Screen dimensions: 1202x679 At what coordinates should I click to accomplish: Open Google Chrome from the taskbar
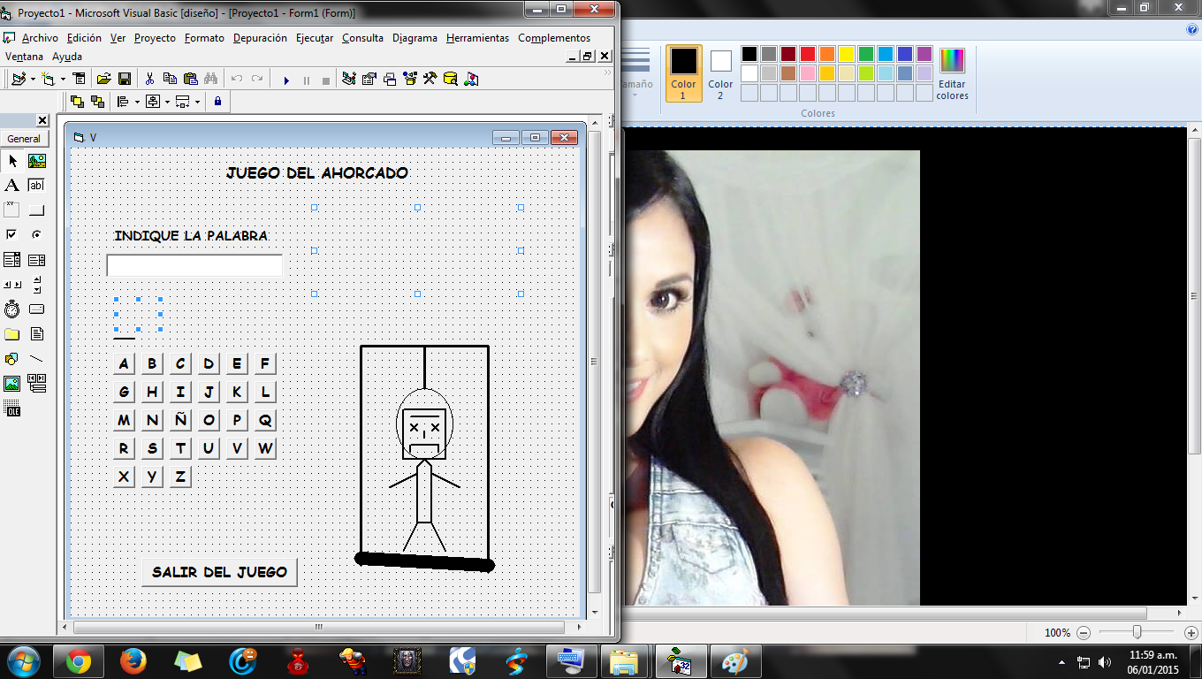(x=78, y=661)
